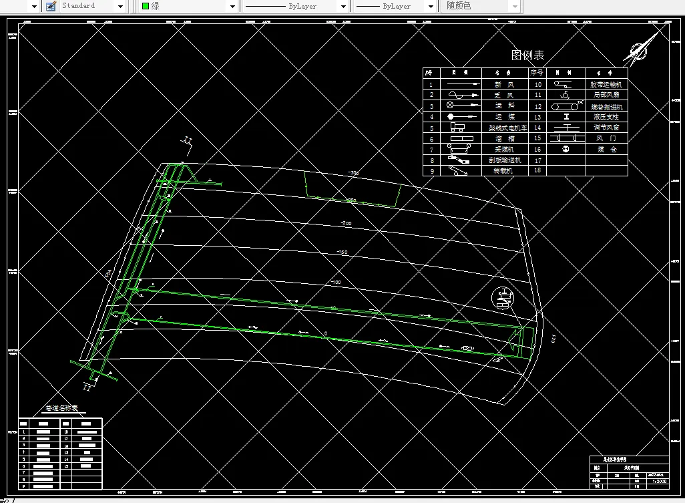
Task: Select the 乏风 wavy arrow symbol in legend
Action: (x=463, y=94)
